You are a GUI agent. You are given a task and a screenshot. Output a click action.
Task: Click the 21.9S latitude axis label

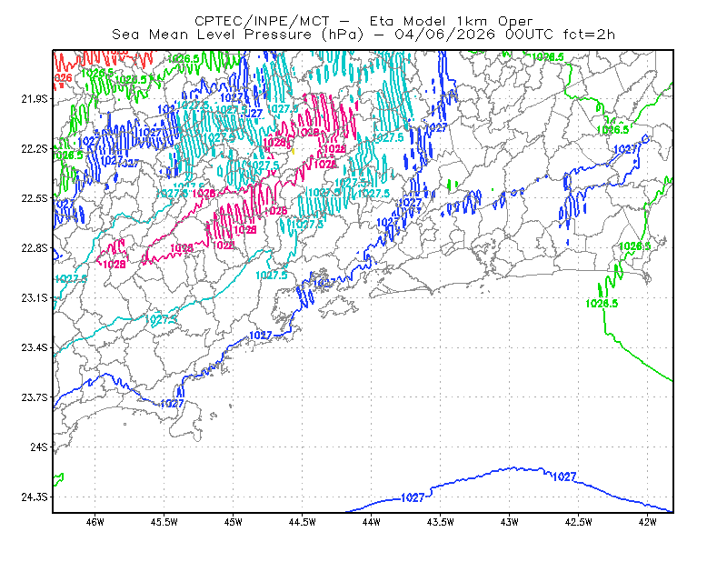coord(35,99)
